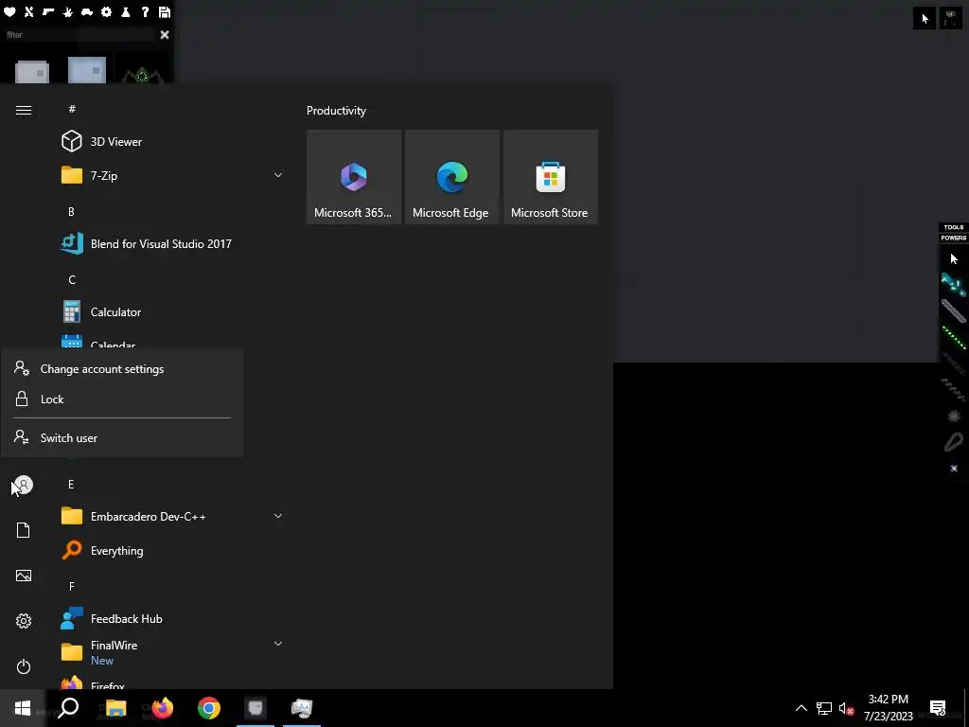The width and height of the screenshot is (969, 727).
Task: Click into the filter search field
Action: 79,35
